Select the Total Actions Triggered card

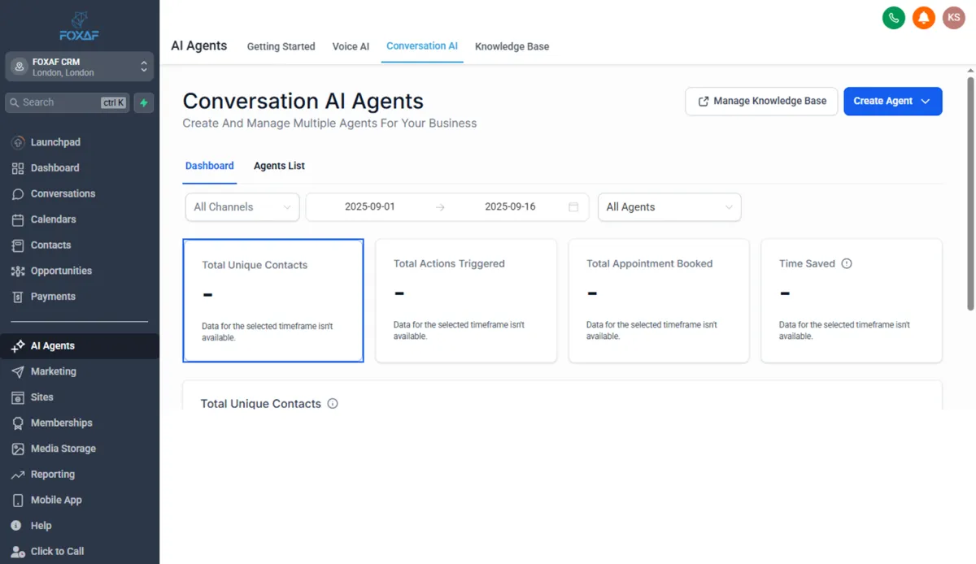(466, 301)
